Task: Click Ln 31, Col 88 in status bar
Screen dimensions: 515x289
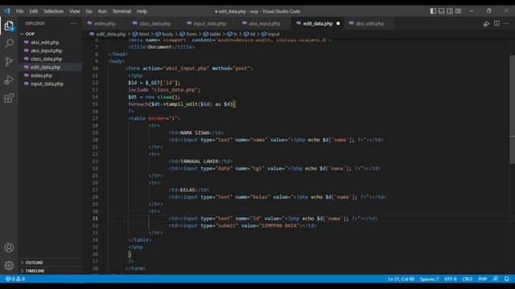Action: (401, 279)
